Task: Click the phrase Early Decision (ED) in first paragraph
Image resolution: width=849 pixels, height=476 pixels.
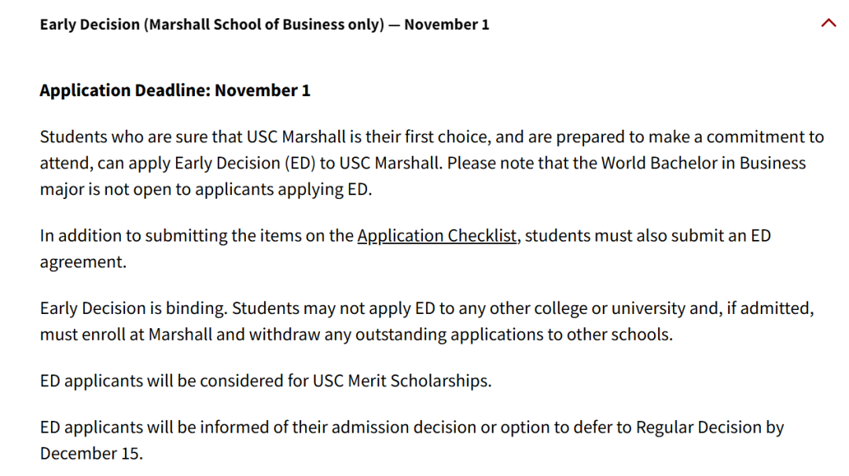Action: (244, 163)
